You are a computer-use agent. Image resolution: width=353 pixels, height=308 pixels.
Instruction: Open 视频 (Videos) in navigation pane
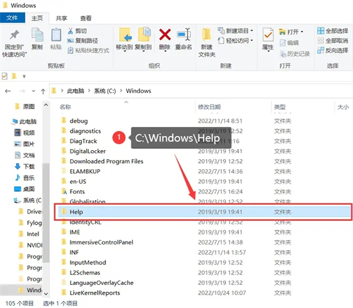(24, 133)
